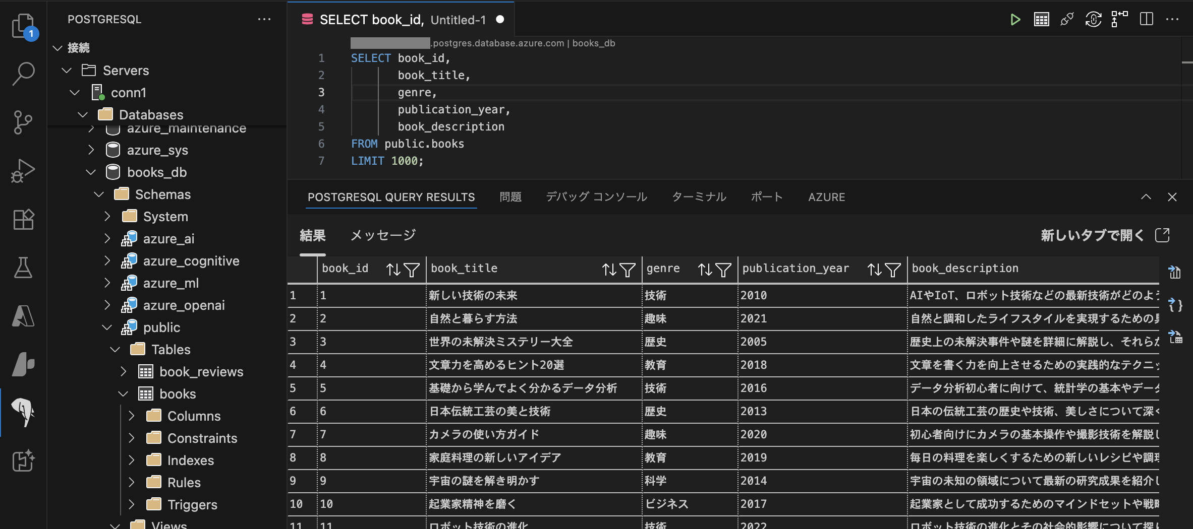Screen dimensions: 1193x529
Task: Select the azure_openai schema
Action: tap(184, 305)
